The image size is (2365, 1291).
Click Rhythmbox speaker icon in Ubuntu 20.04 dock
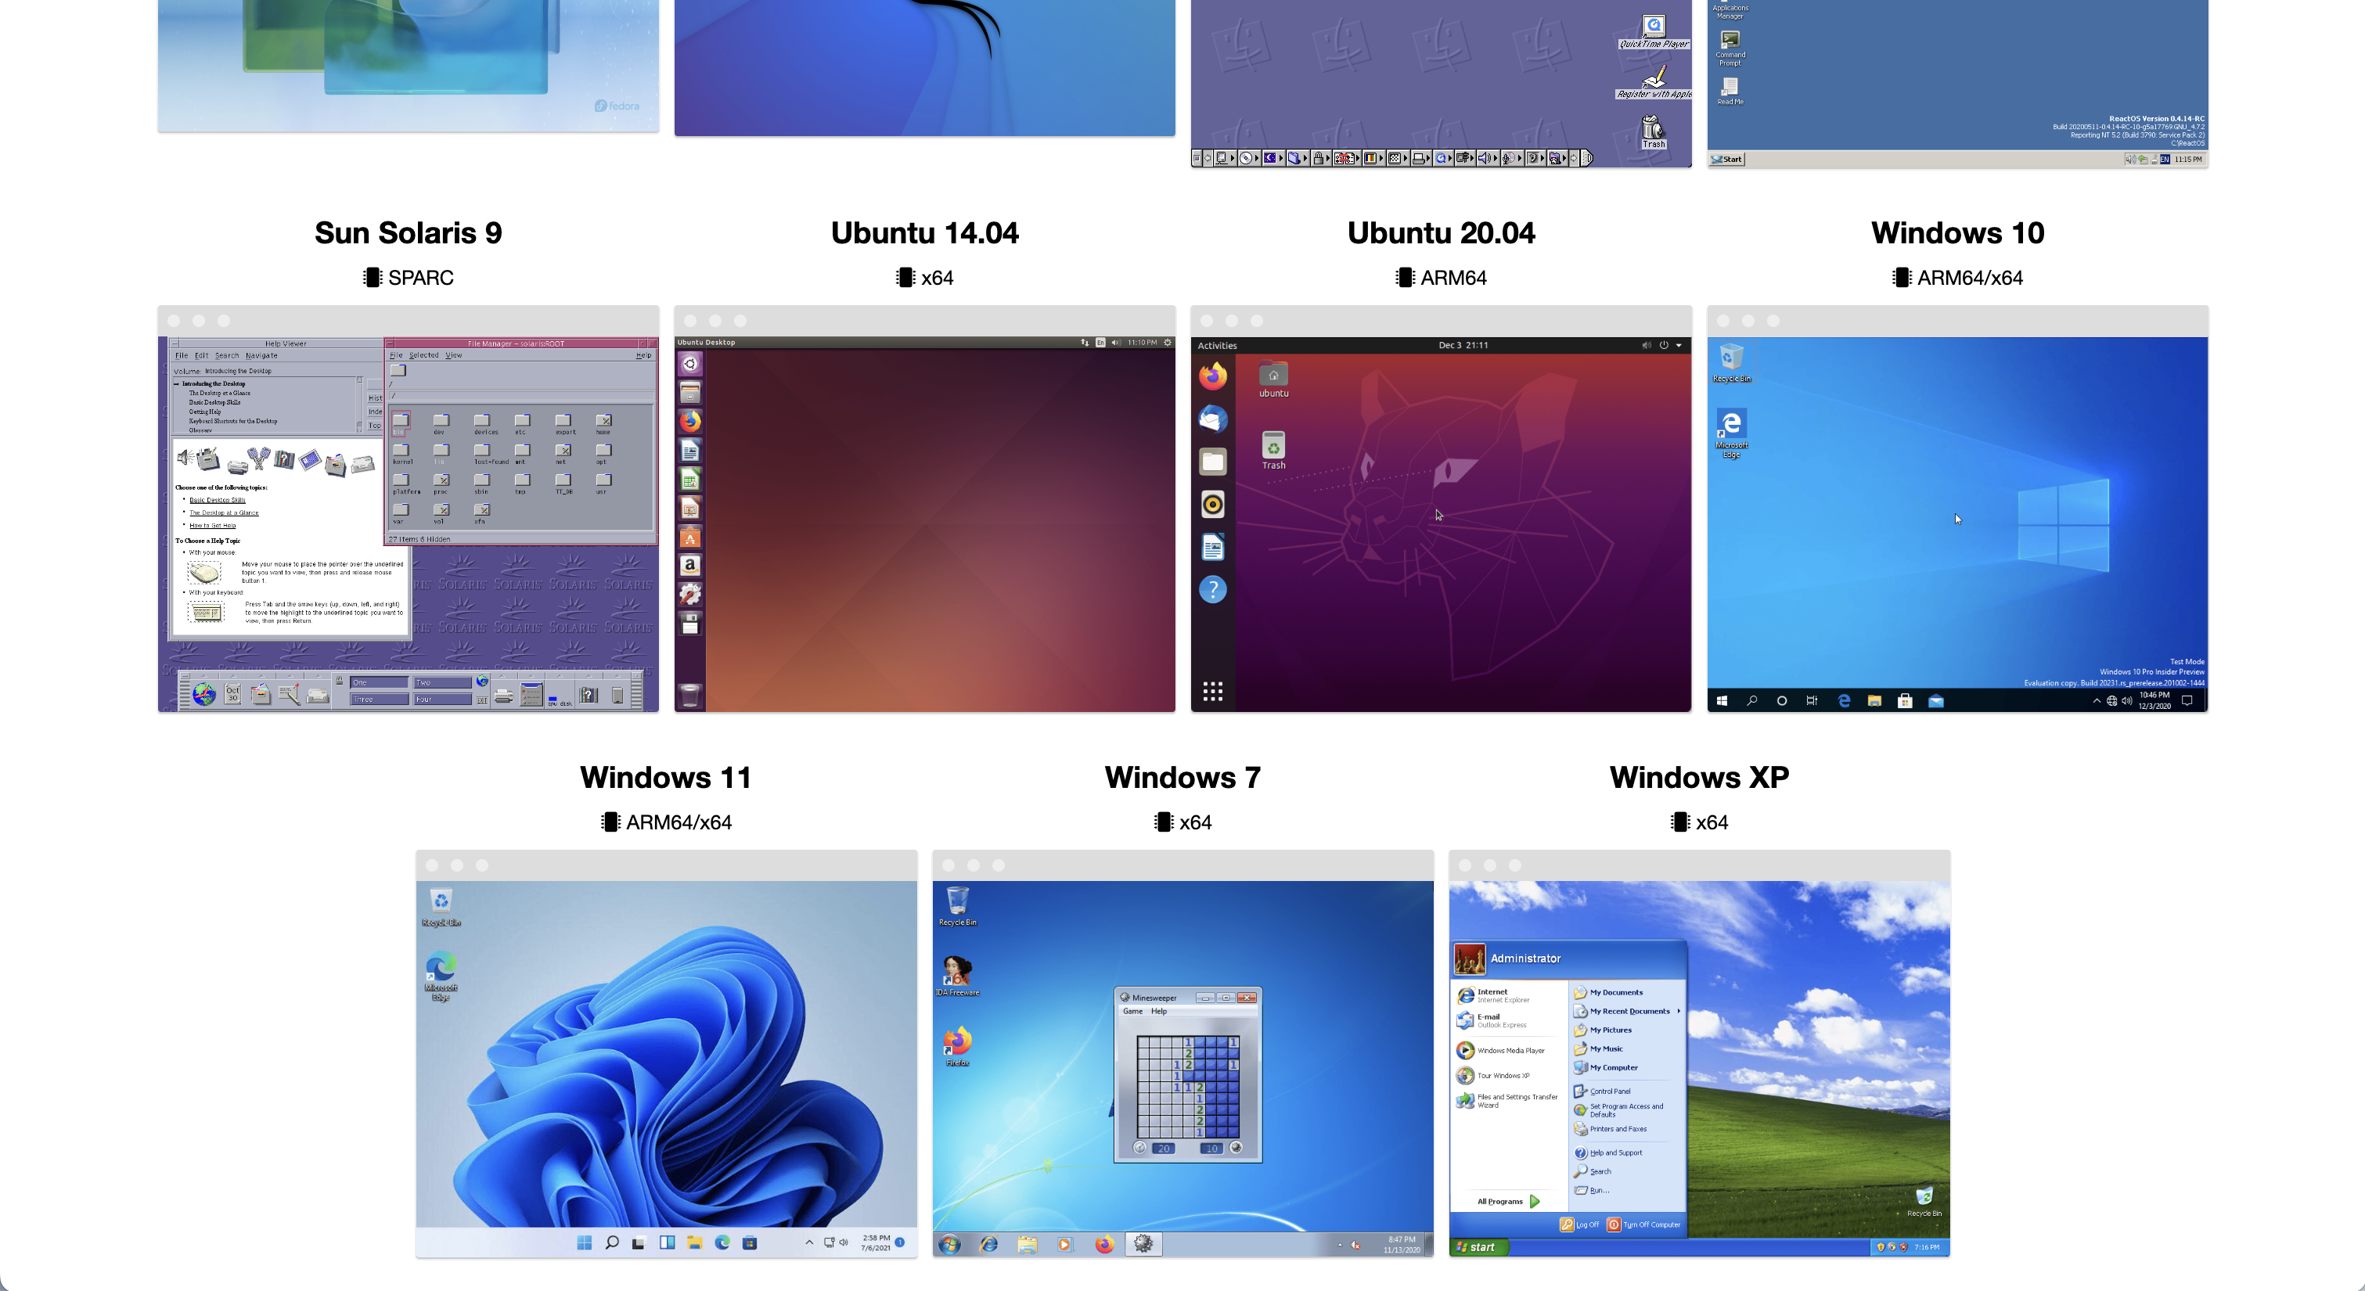[x=1213, y=504]
